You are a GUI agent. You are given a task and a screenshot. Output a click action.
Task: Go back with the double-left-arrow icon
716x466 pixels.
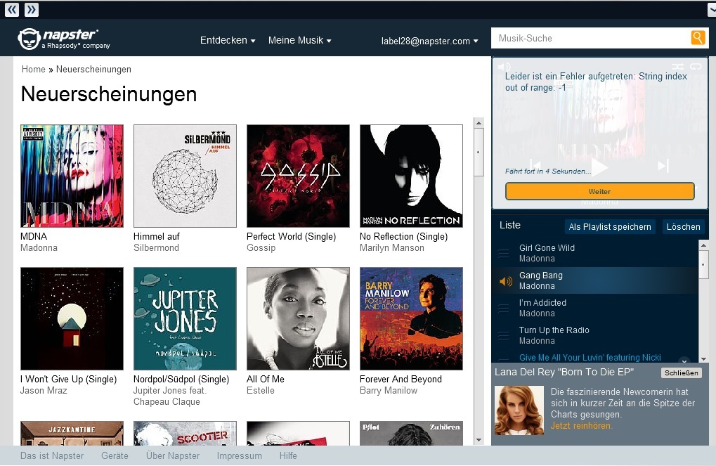(12, 10)
